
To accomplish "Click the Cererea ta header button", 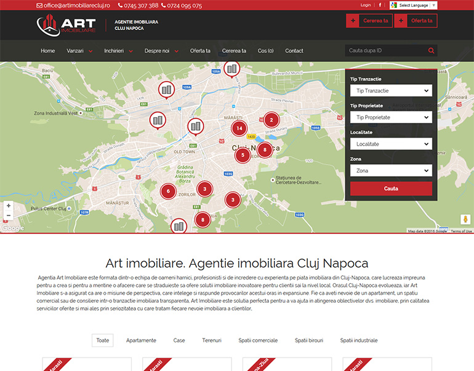I will click(369, 21).
